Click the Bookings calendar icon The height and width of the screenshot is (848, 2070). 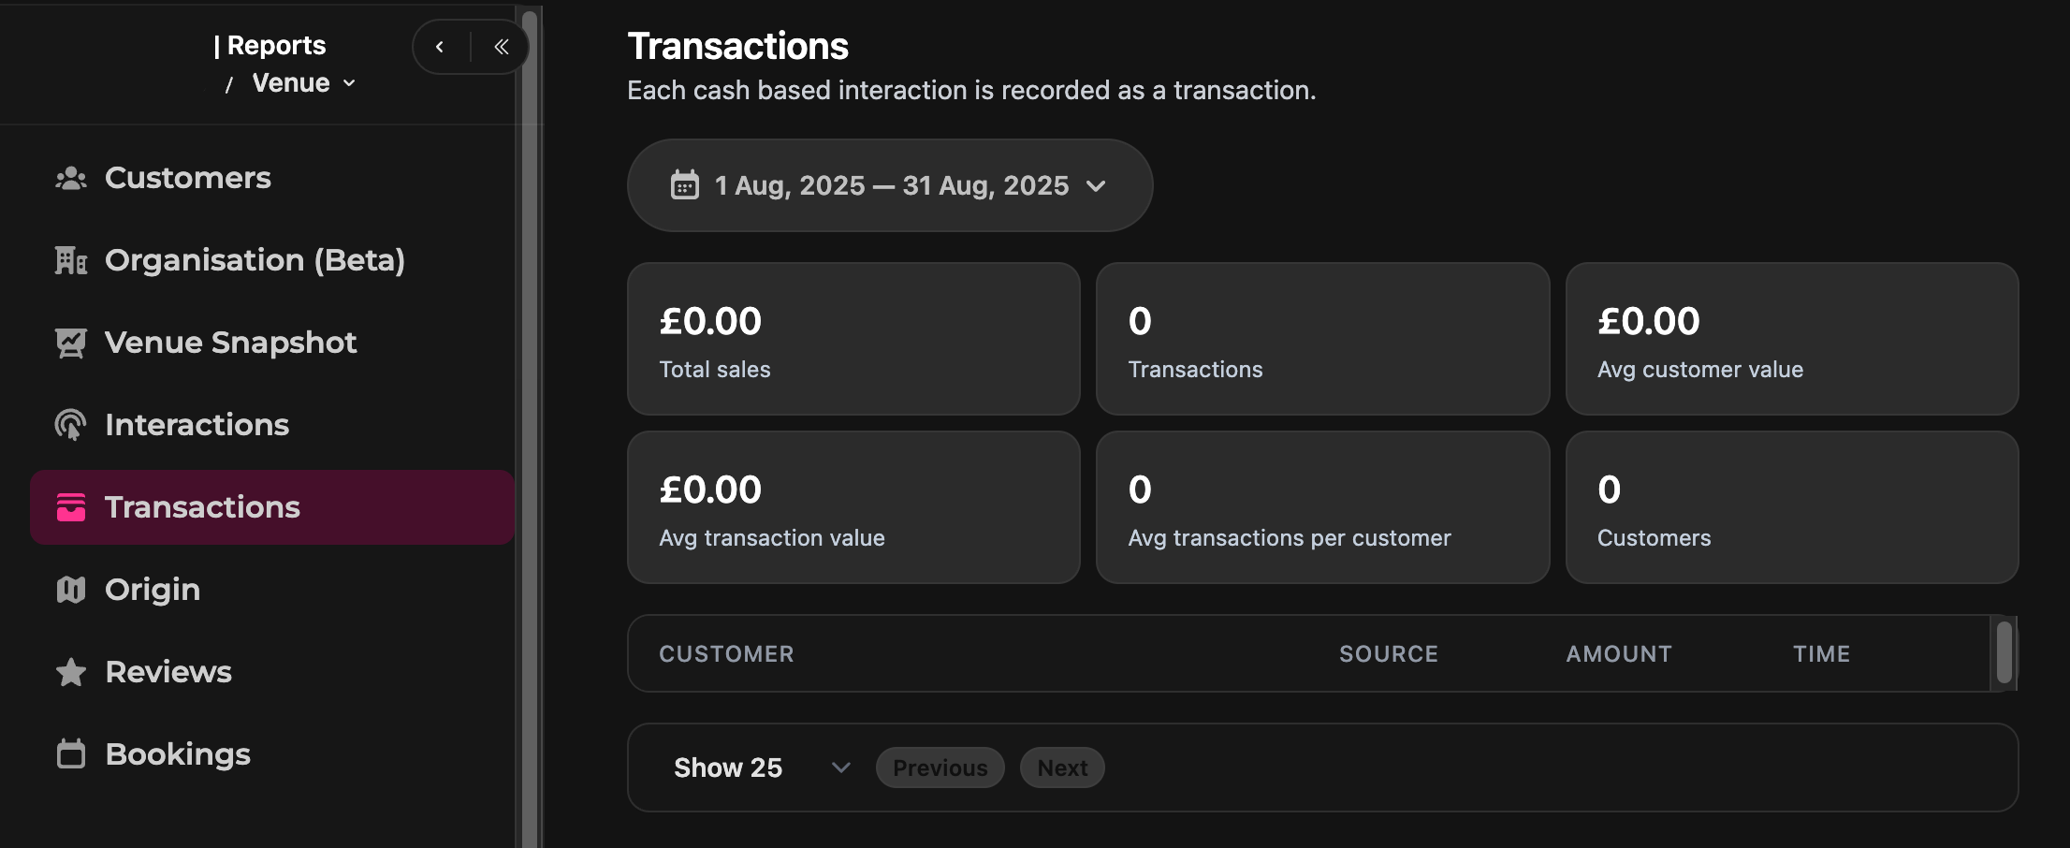point(71,754)
